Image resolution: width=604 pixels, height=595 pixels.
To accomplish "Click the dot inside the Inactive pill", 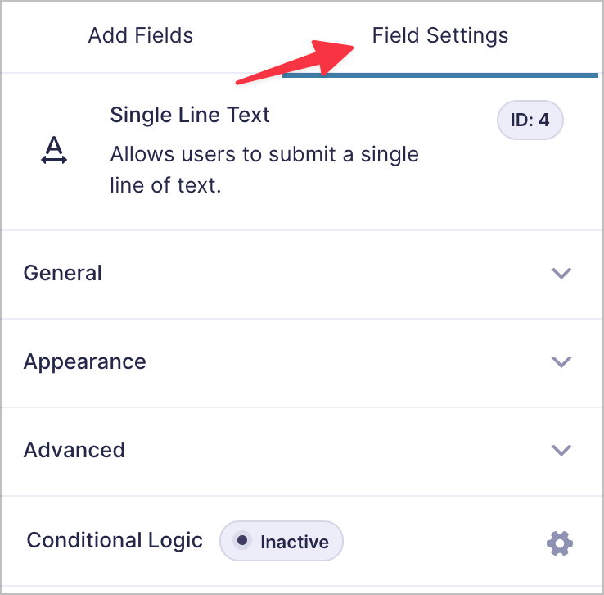I will click(x=242, y=540).
